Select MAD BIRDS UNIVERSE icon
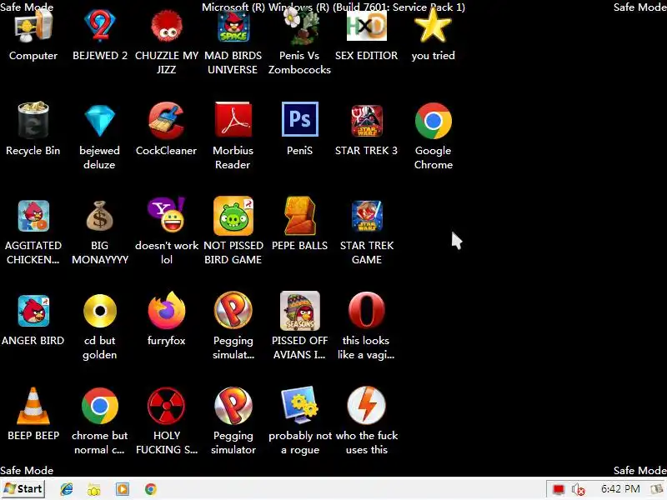This screenshot has height=500, width=667. click(x=233, y=27)
